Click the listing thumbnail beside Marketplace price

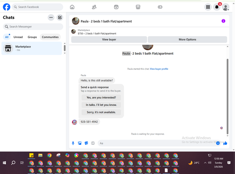73,32
